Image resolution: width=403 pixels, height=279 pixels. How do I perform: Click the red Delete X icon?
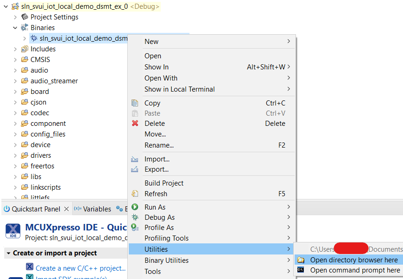135,123
